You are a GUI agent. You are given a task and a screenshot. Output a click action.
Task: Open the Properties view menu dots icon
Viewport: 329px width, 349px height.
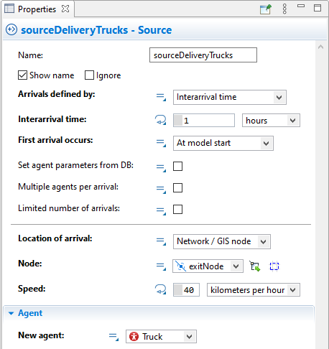pos(284,9)
